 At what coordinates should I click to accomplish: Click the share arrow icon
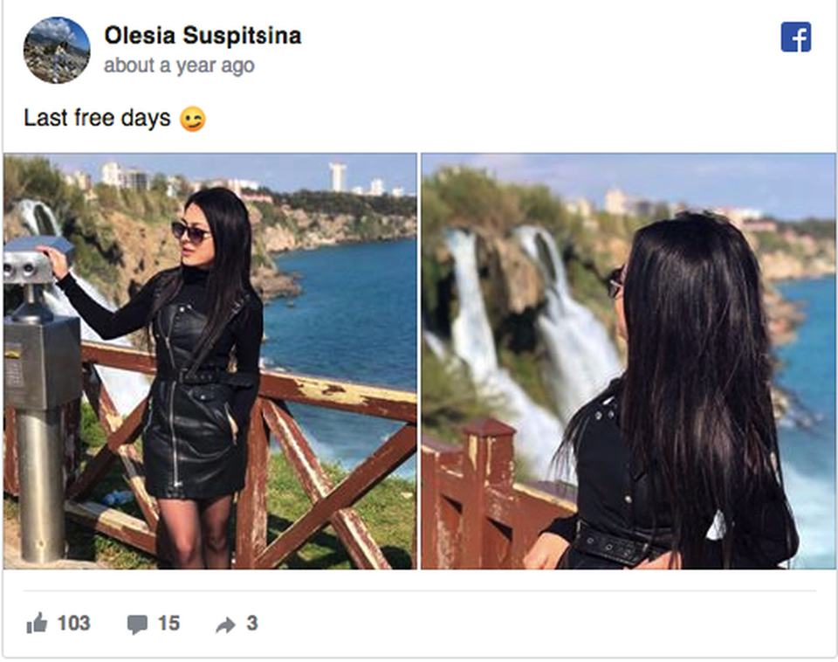(225, 624)
